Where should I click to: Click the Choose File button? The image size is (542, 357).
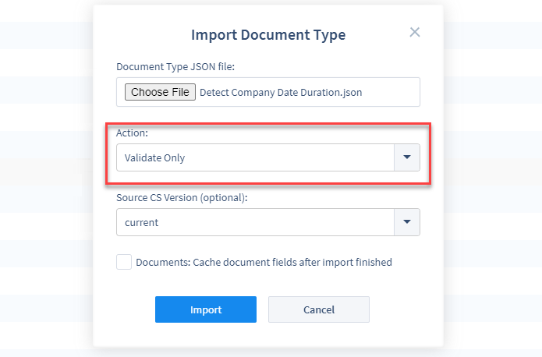[x=160, y=92]
